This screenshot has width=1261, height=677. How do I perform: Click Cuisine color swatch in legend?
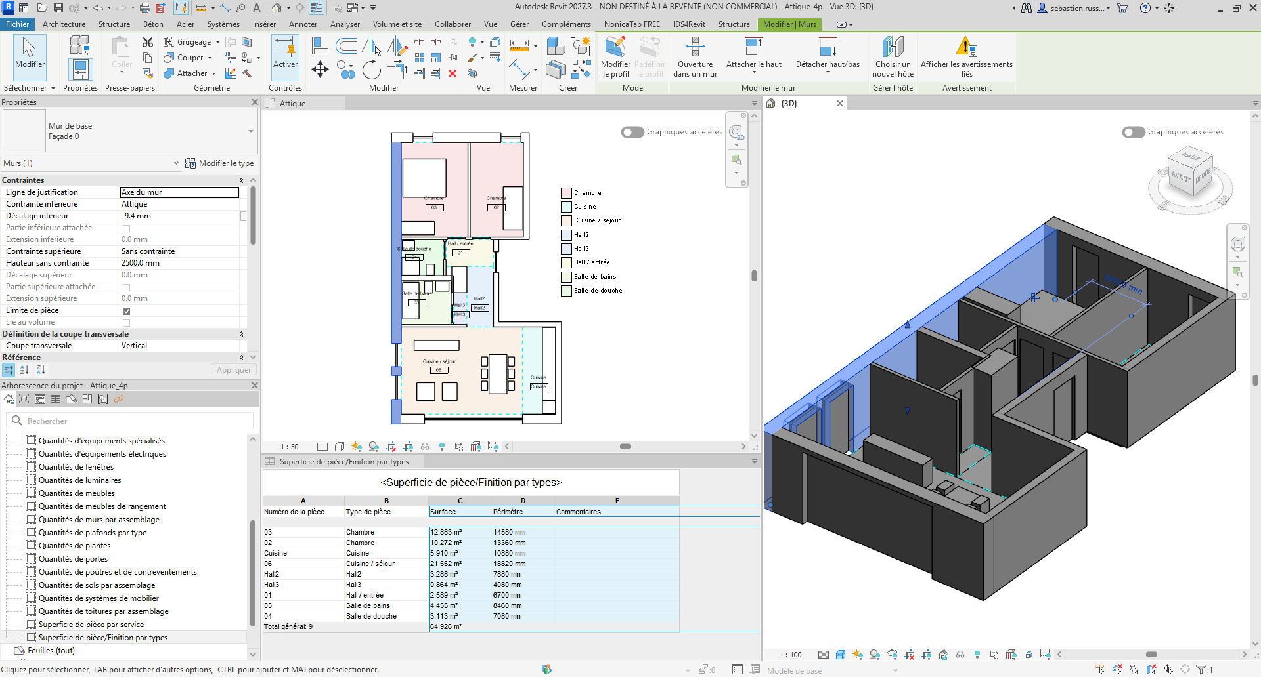click(566, 207)
